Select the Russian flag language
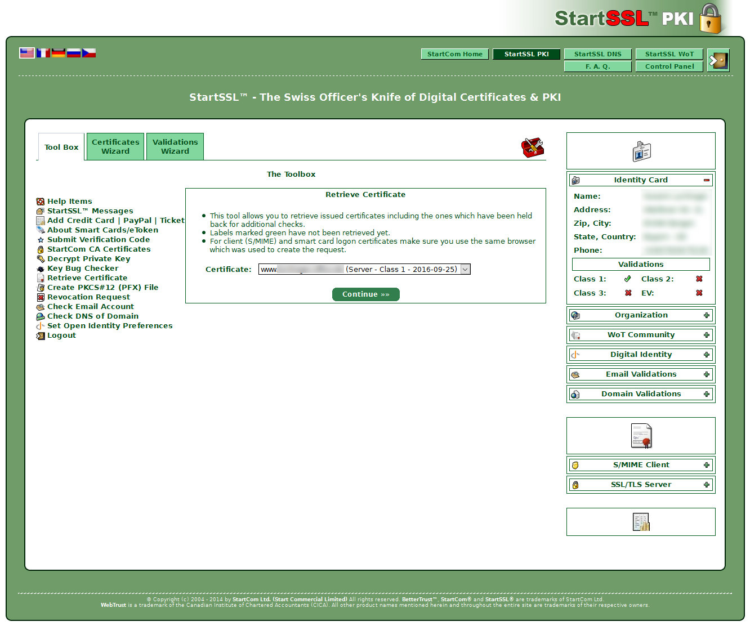This screenshot has height=626, width=750. point(74,53)
